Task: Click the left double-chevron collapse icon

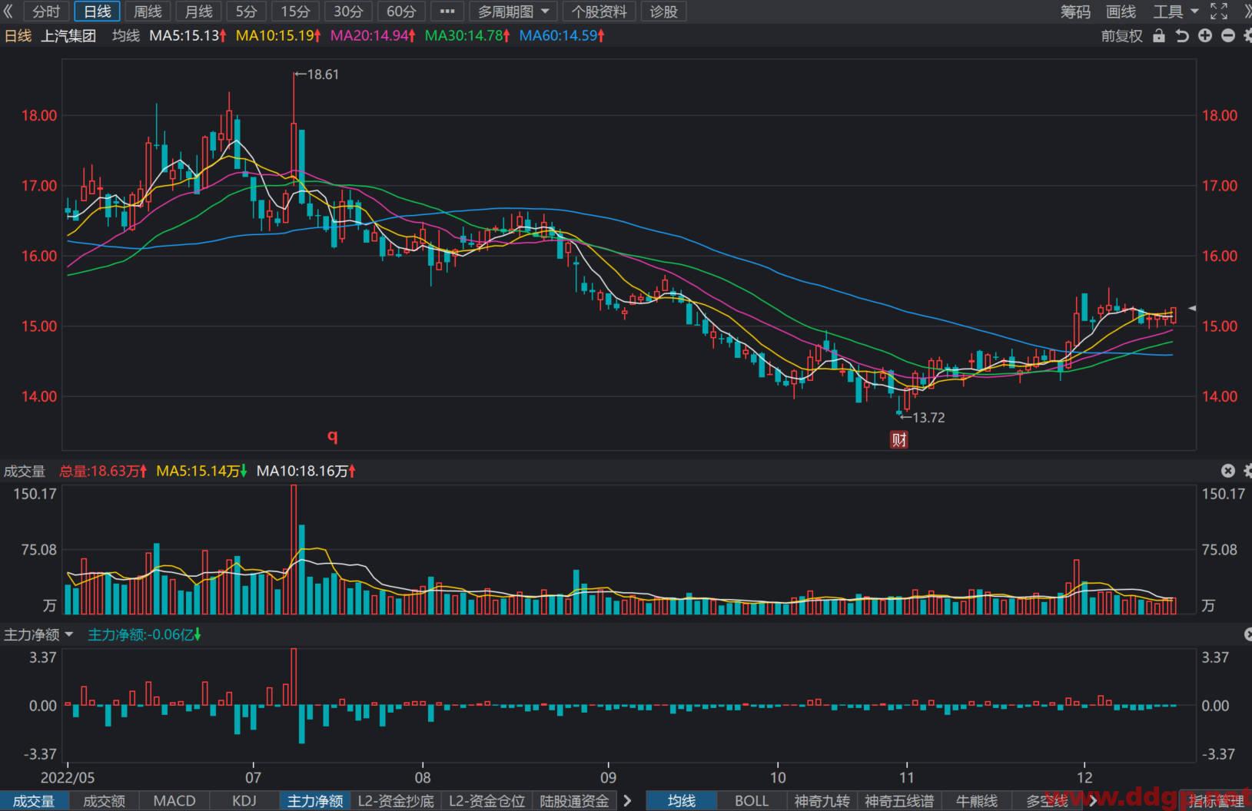Action: pos(8,12)
